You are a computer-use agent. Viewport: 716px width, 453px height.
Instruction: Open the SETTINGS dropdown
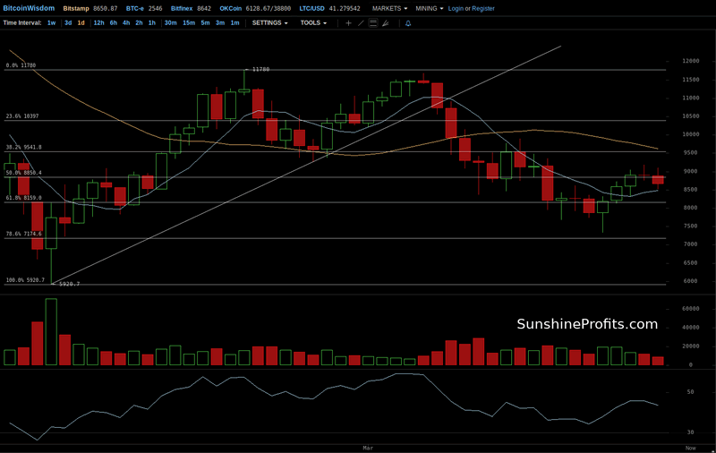click(269, 22)
